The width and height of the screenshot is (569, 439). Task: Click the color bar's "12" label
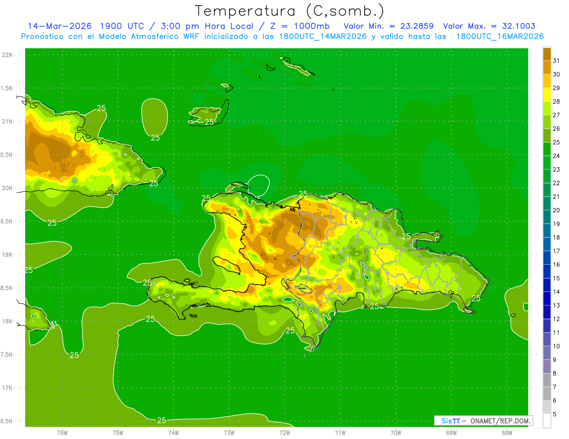pos(556,319)
